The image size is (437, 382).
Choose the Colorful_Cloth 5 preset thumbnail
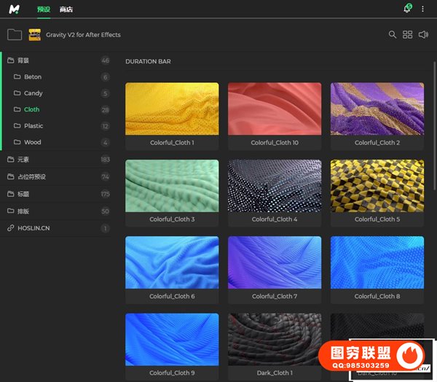point(377,185)
